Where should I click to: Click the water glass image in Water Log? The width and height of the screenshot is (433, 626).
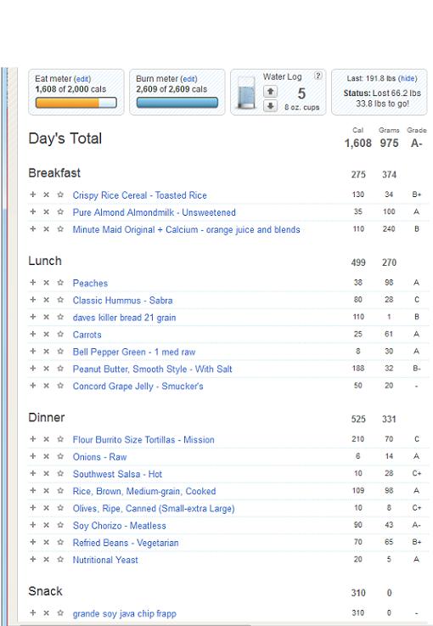coord(246,93)
